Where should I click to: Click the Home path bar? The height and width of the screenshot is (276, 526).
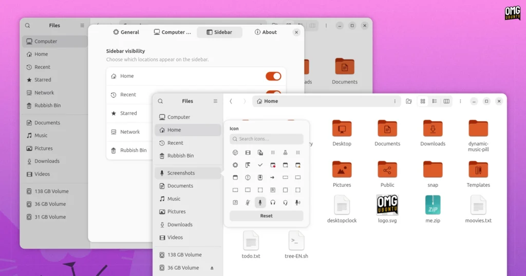326,101
